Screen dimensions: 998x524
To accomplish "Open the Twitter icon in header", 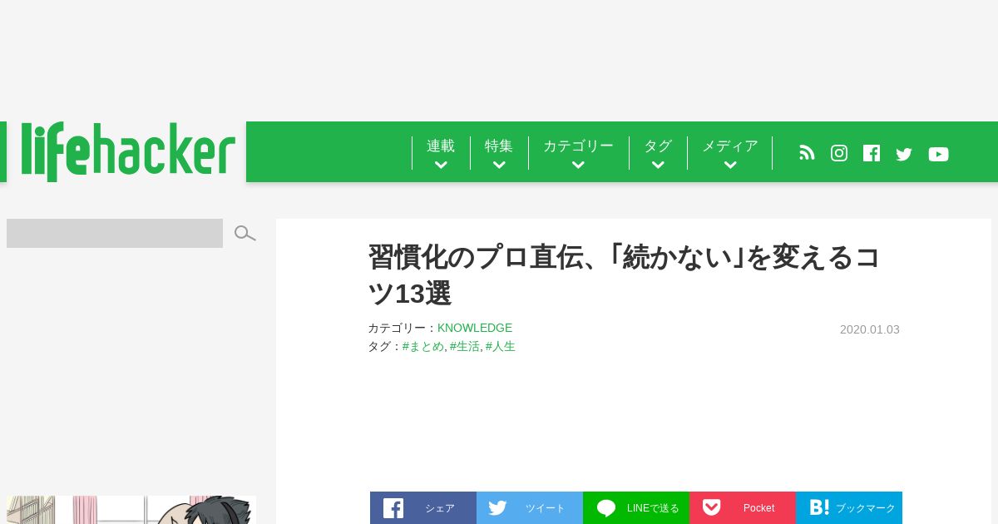I will (904, 154).
